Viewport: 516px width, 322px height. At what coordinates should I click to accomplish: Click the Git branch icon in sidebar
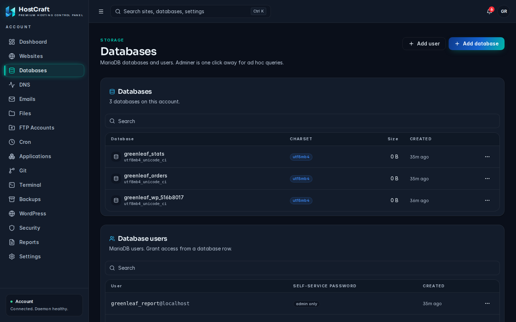pyautogui.click(x=12, y=171)
